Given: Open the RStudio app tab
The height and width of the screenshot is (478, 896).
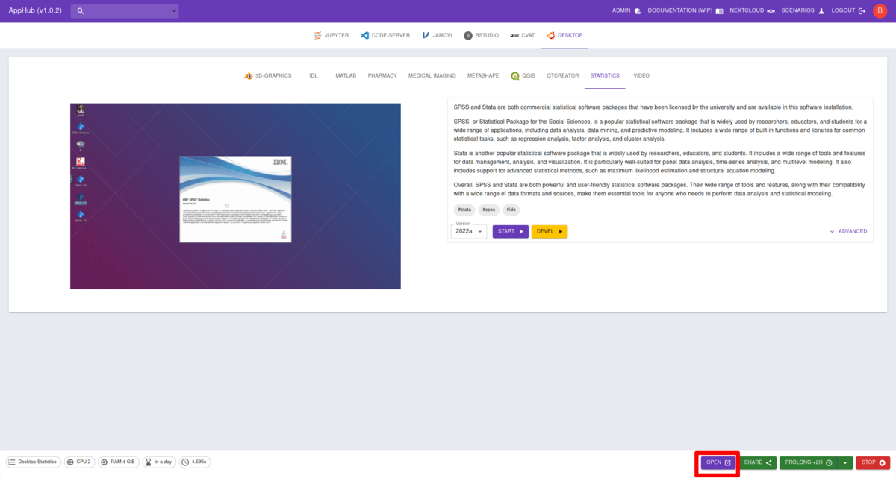Looking at the screenshot, I should [482, 35].
